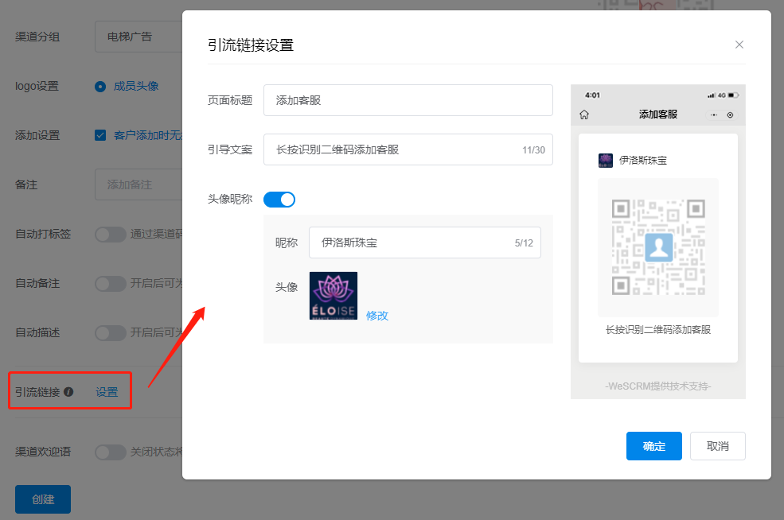The height and width of the screenshot is (520, 784).
Task: Click the target circle icon in phone preview
Action: click(x=730, y=114)
